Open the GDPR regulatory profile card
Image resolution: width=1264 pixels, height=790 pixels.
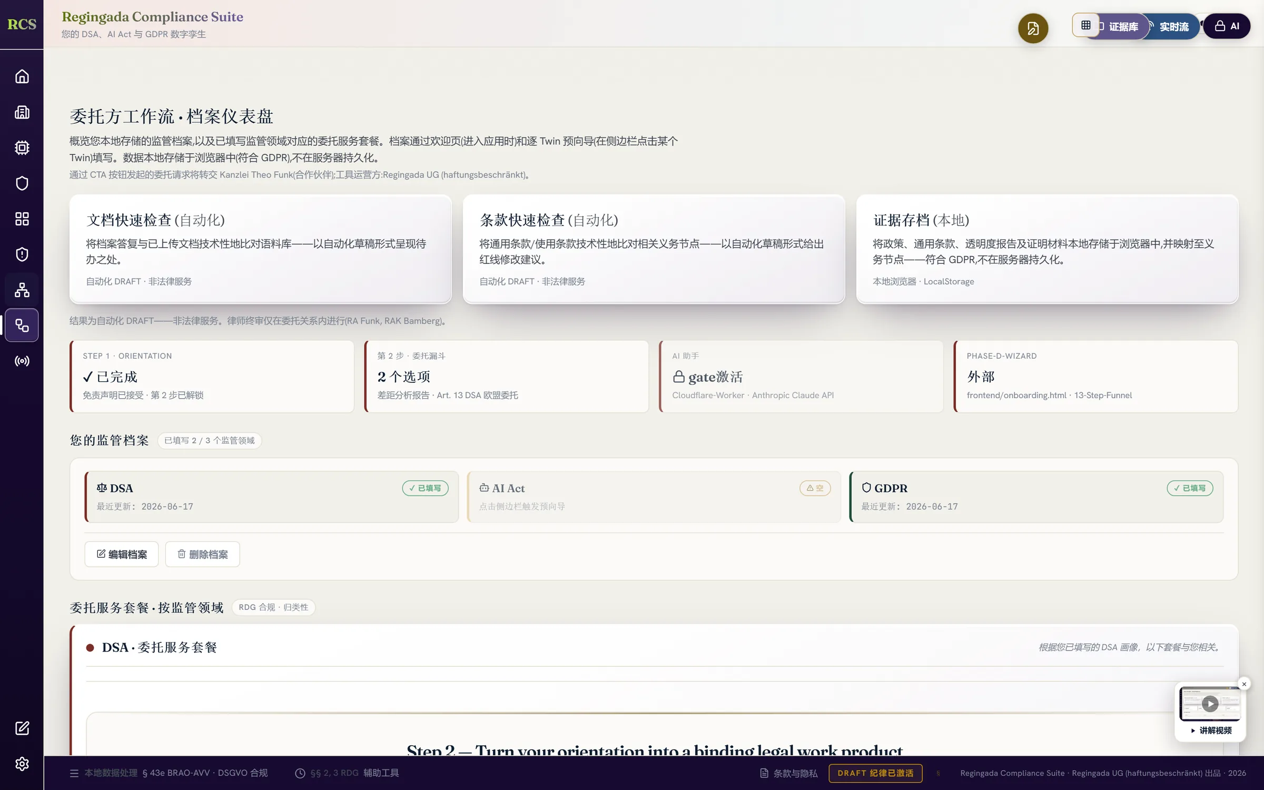tap(1036, 497)
